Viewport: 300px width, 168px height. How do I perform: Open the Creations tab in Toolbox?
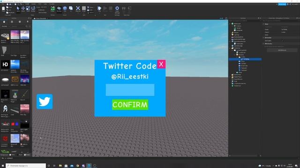point(28,22)
